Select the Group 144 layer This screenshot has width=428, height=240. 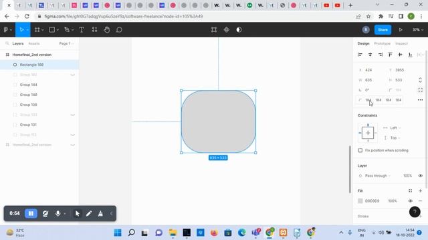click(x=28, y=85)
